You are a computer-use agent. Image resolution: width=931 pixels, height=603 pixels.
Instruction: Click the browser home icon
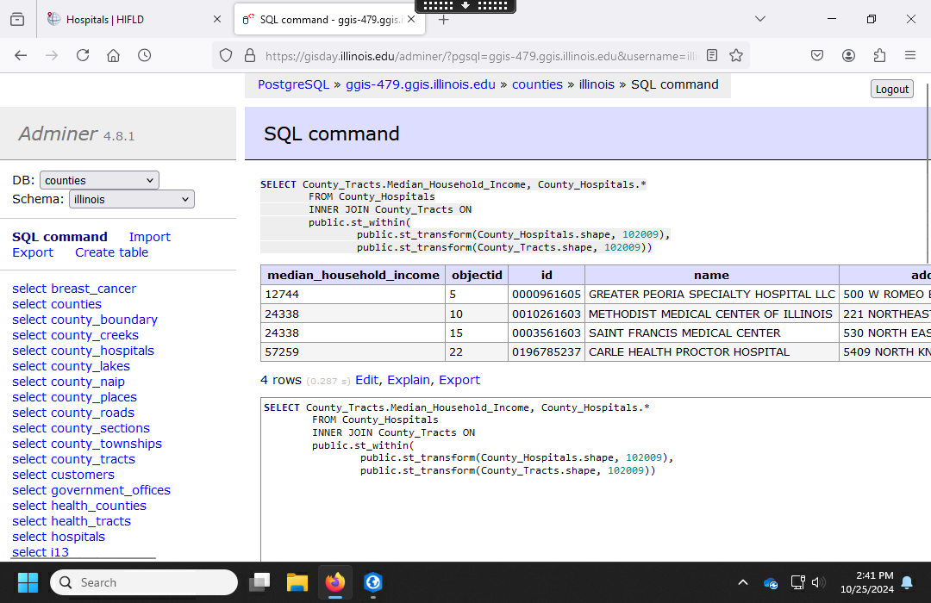[x=113, y=55]
